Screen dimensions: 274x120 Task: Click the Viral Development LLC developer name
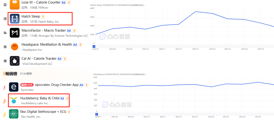pos(37,64)
